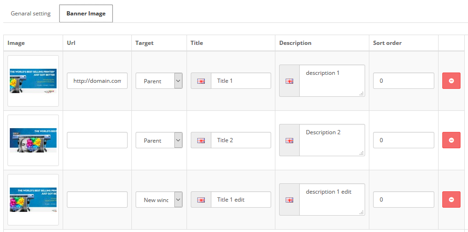Open the Target dropdown in the second row

coord(159,140)
